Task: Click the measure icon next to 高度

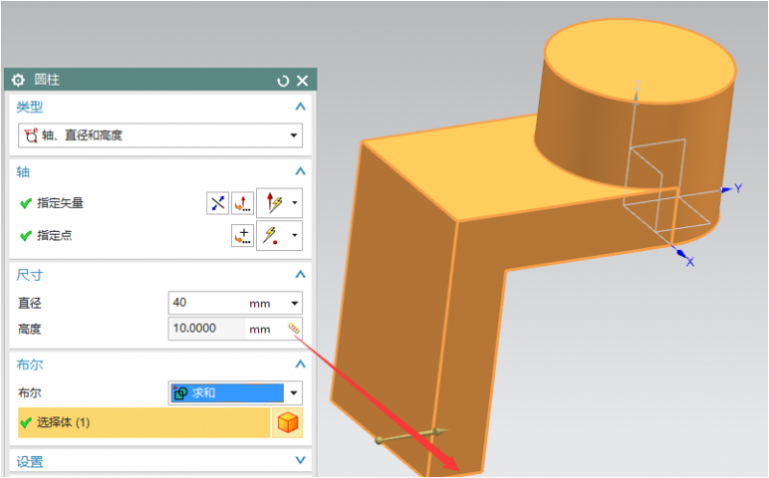Action: coord(295,329)
